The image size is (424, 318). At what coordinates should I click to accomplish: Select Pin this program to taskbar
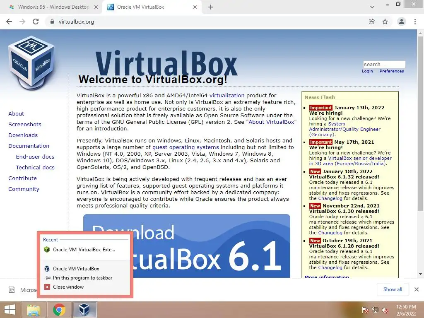tap(84, 278)
